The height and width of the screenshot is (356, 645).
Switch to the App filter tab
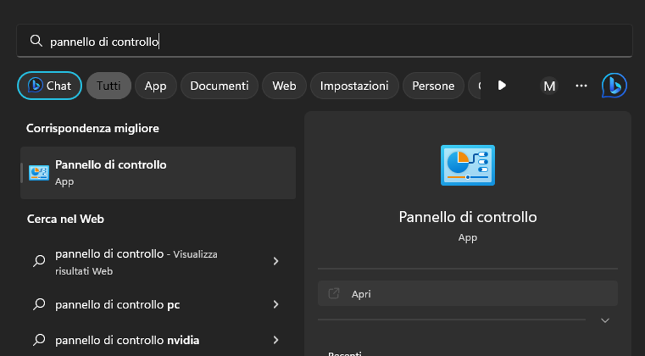pos(155,85)
